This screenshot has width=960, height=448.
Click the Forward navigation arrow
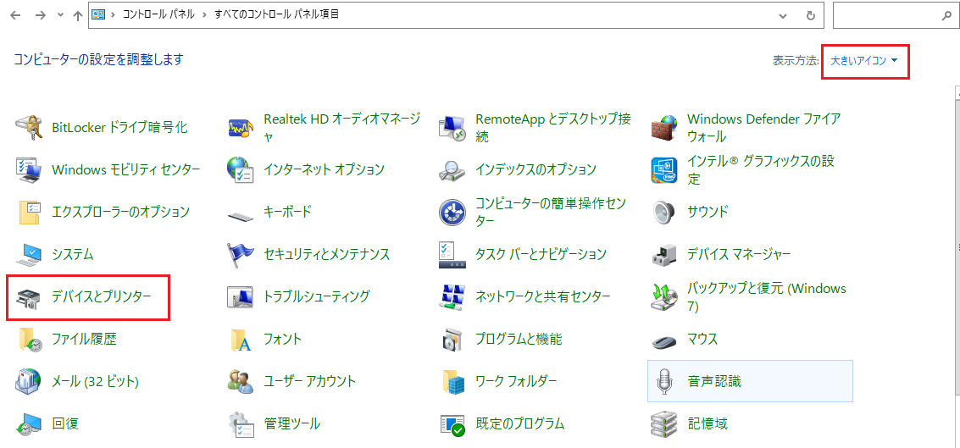pyautogui.click(x=41, y=16)
